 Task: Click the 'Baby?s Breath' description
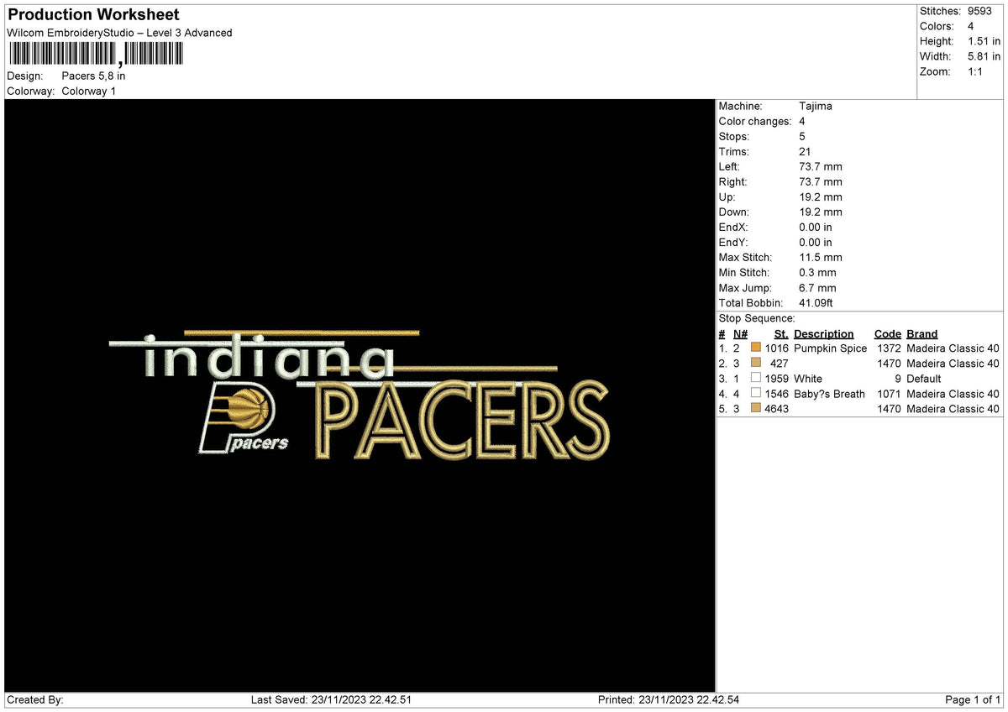[x=830, y=394]
